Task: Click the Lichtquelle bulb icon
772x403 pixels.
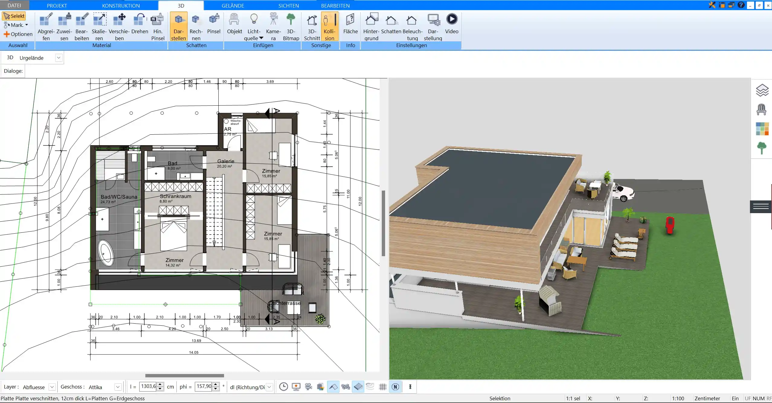Action: coord(254,19)
